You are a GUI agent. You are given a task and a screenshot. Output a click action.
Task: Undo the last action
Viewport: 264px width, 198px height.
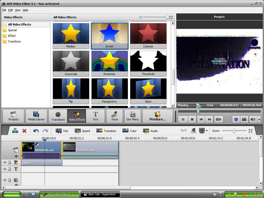(x=36, y=131)
